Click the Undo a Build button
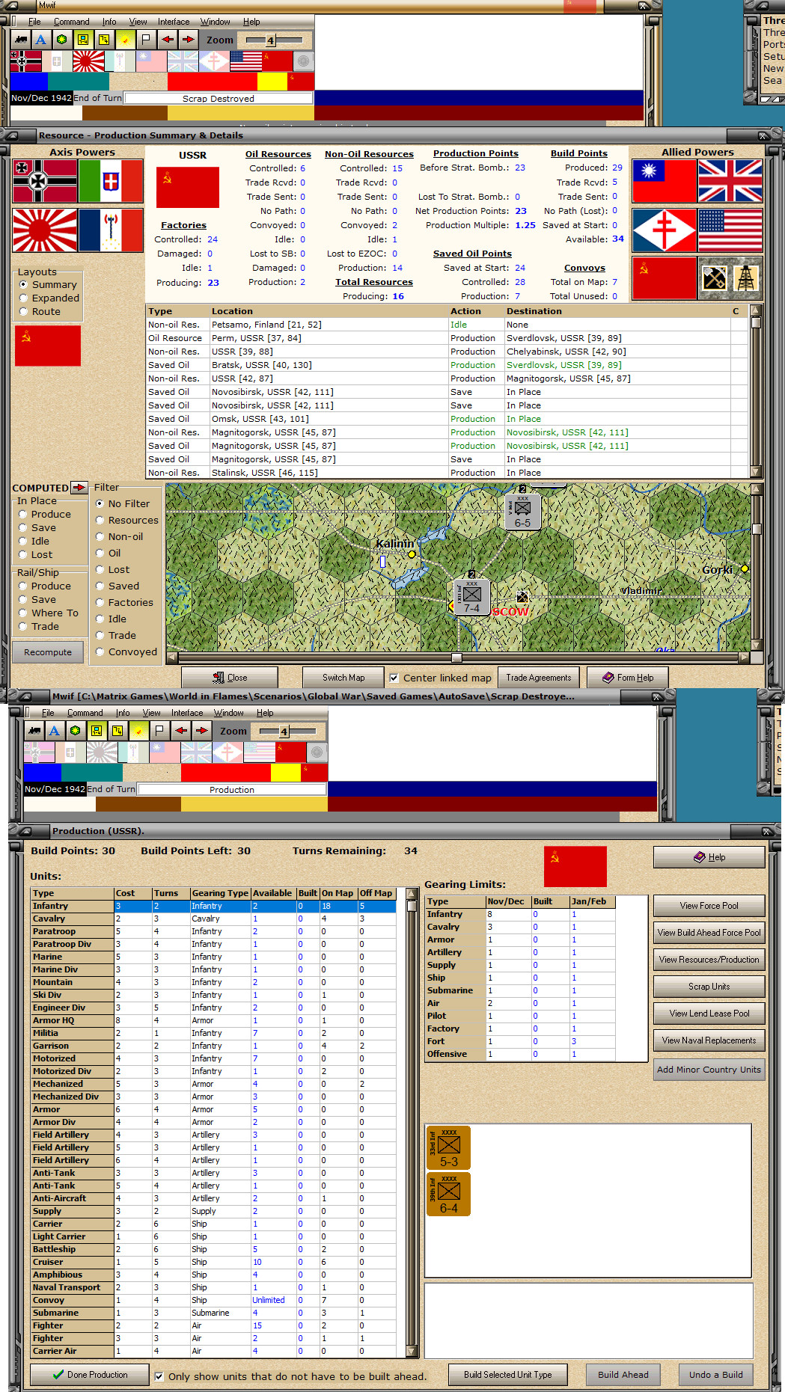 [716, 1375]
